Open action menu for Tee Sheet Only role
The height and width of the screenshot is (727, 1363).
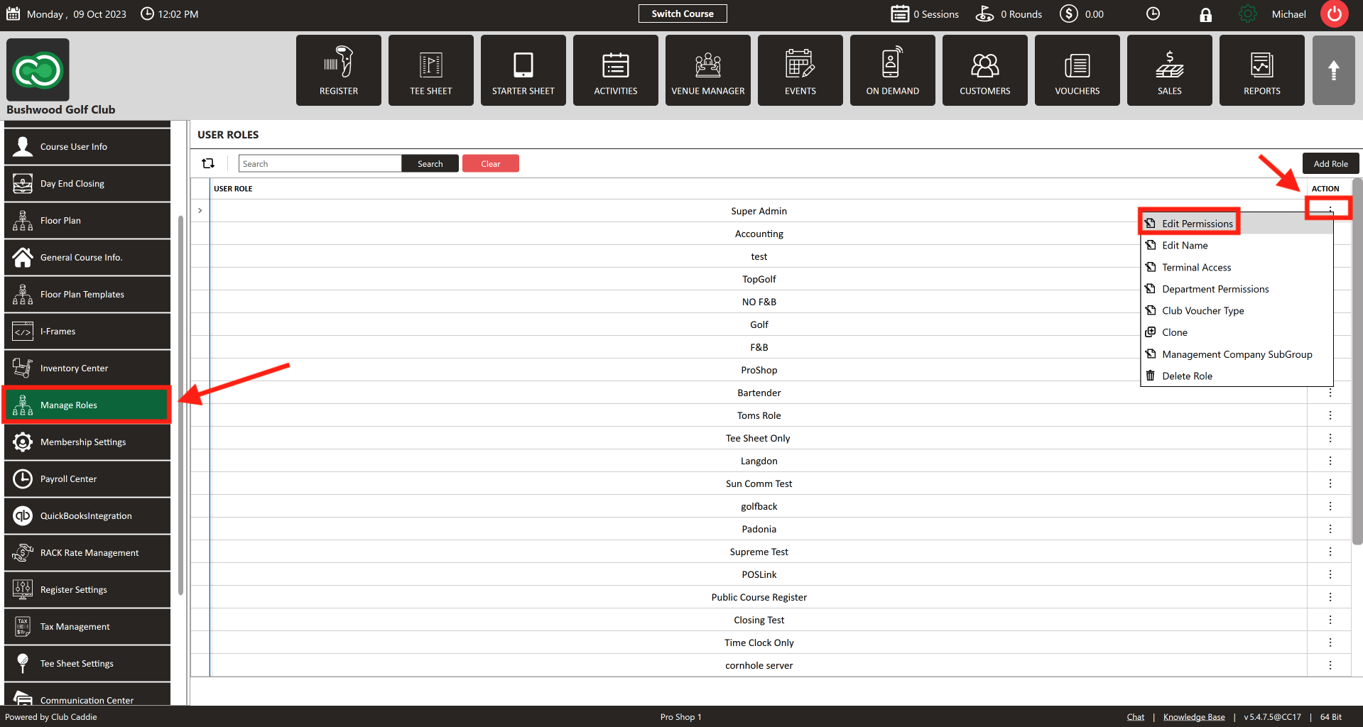tap(1330, 438)
